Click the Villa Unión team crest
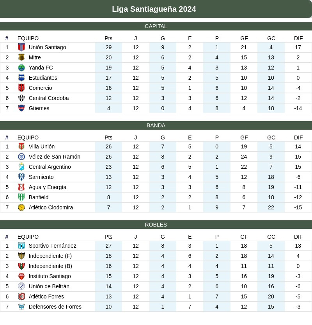The image size is (312, 325). point(21,146)
